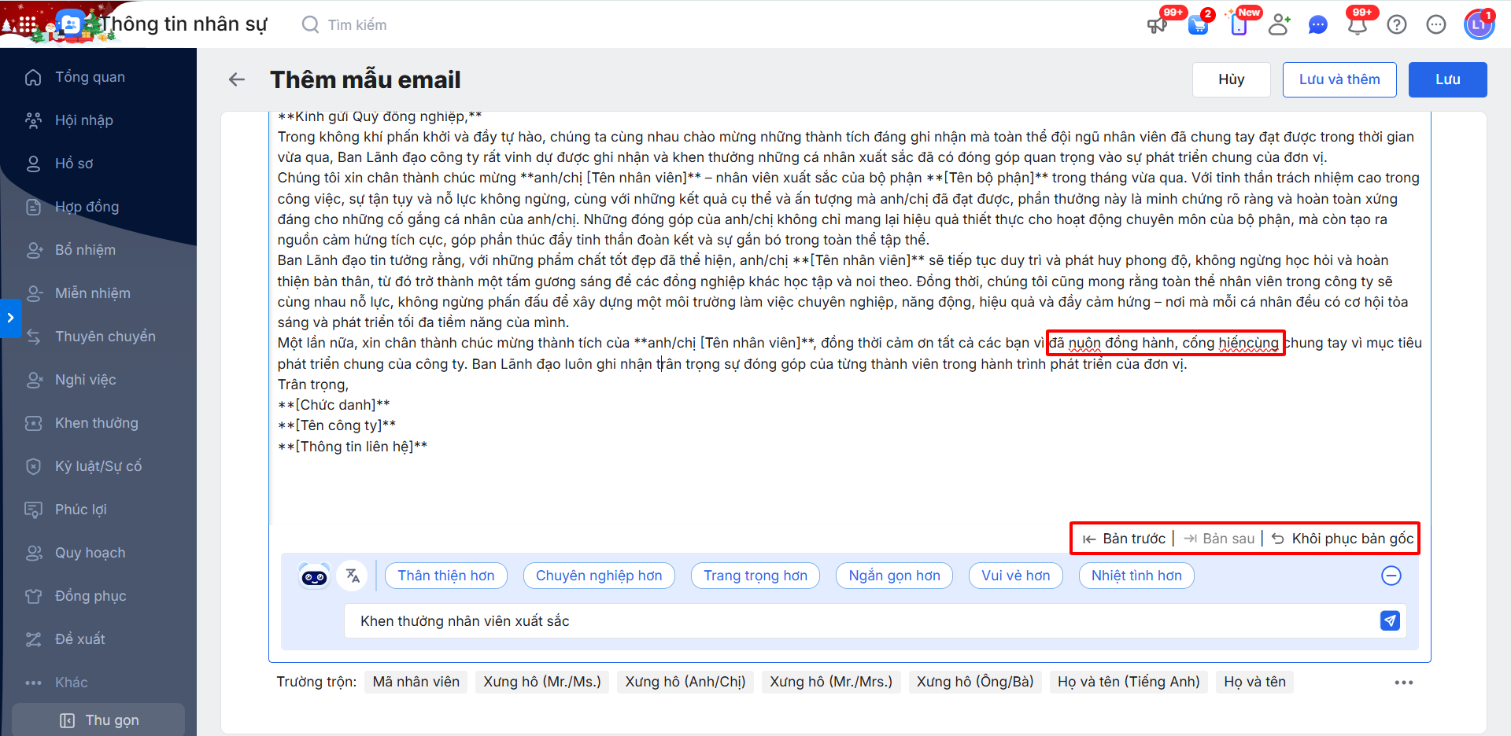Screen dimensions: 1511x736
Task: Click the translate language icon
Action: [353, 576]
